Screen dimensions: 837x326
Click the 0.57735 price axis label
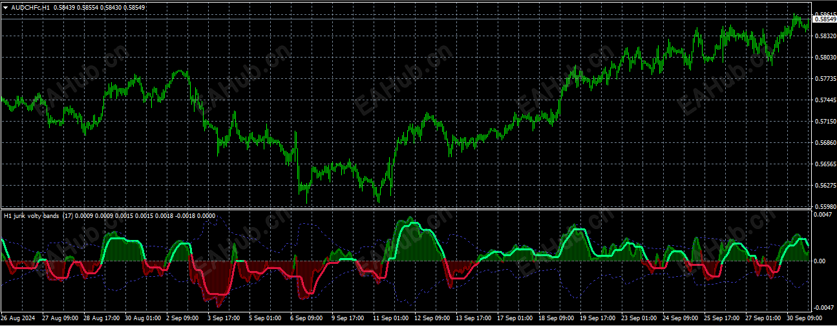tap(824, 79)
